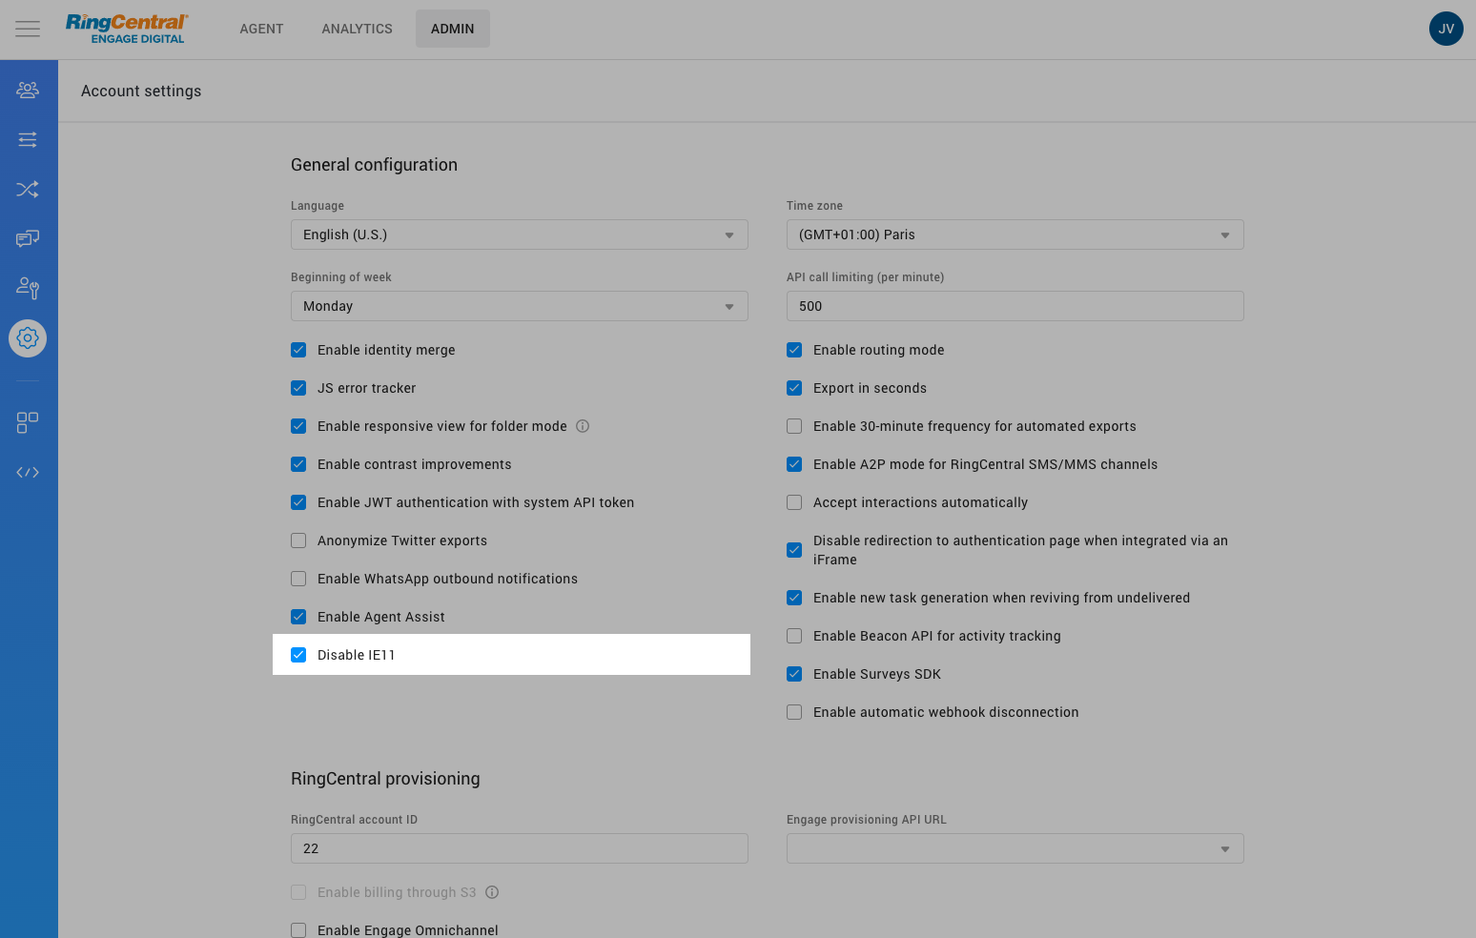Check Accept interactions automatically
This screenshot has height=938, width=1476.
pyautogui.click(x=794, y=502)
